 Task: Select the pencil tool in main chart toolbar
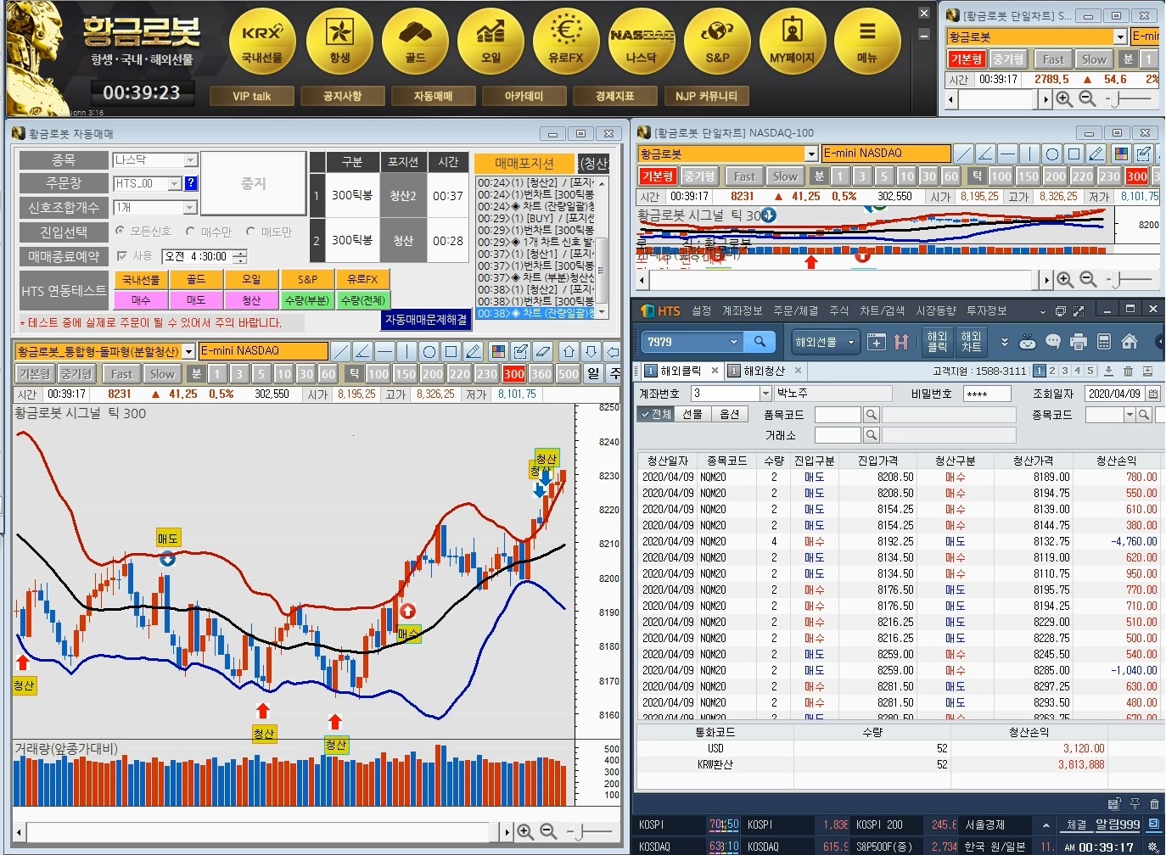tap(474, 351)
